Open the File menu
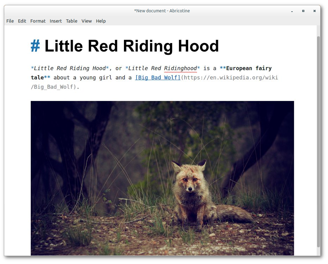The width and height of the screenshot is (328, 264). point(10,21)
